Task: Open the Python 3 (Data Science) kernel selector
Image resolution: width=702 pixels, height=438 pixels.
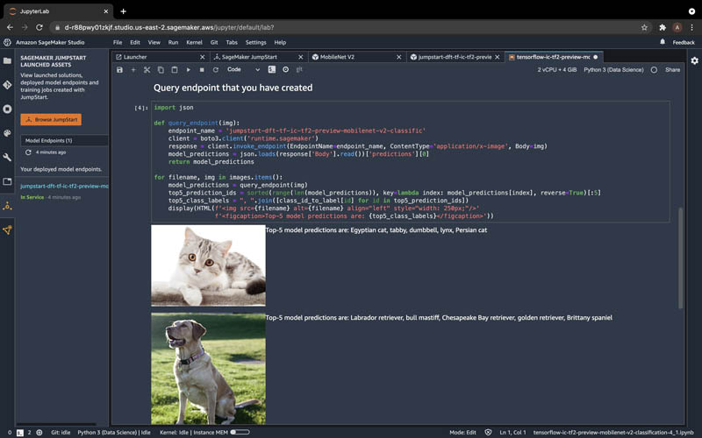Action: point(613,70)
